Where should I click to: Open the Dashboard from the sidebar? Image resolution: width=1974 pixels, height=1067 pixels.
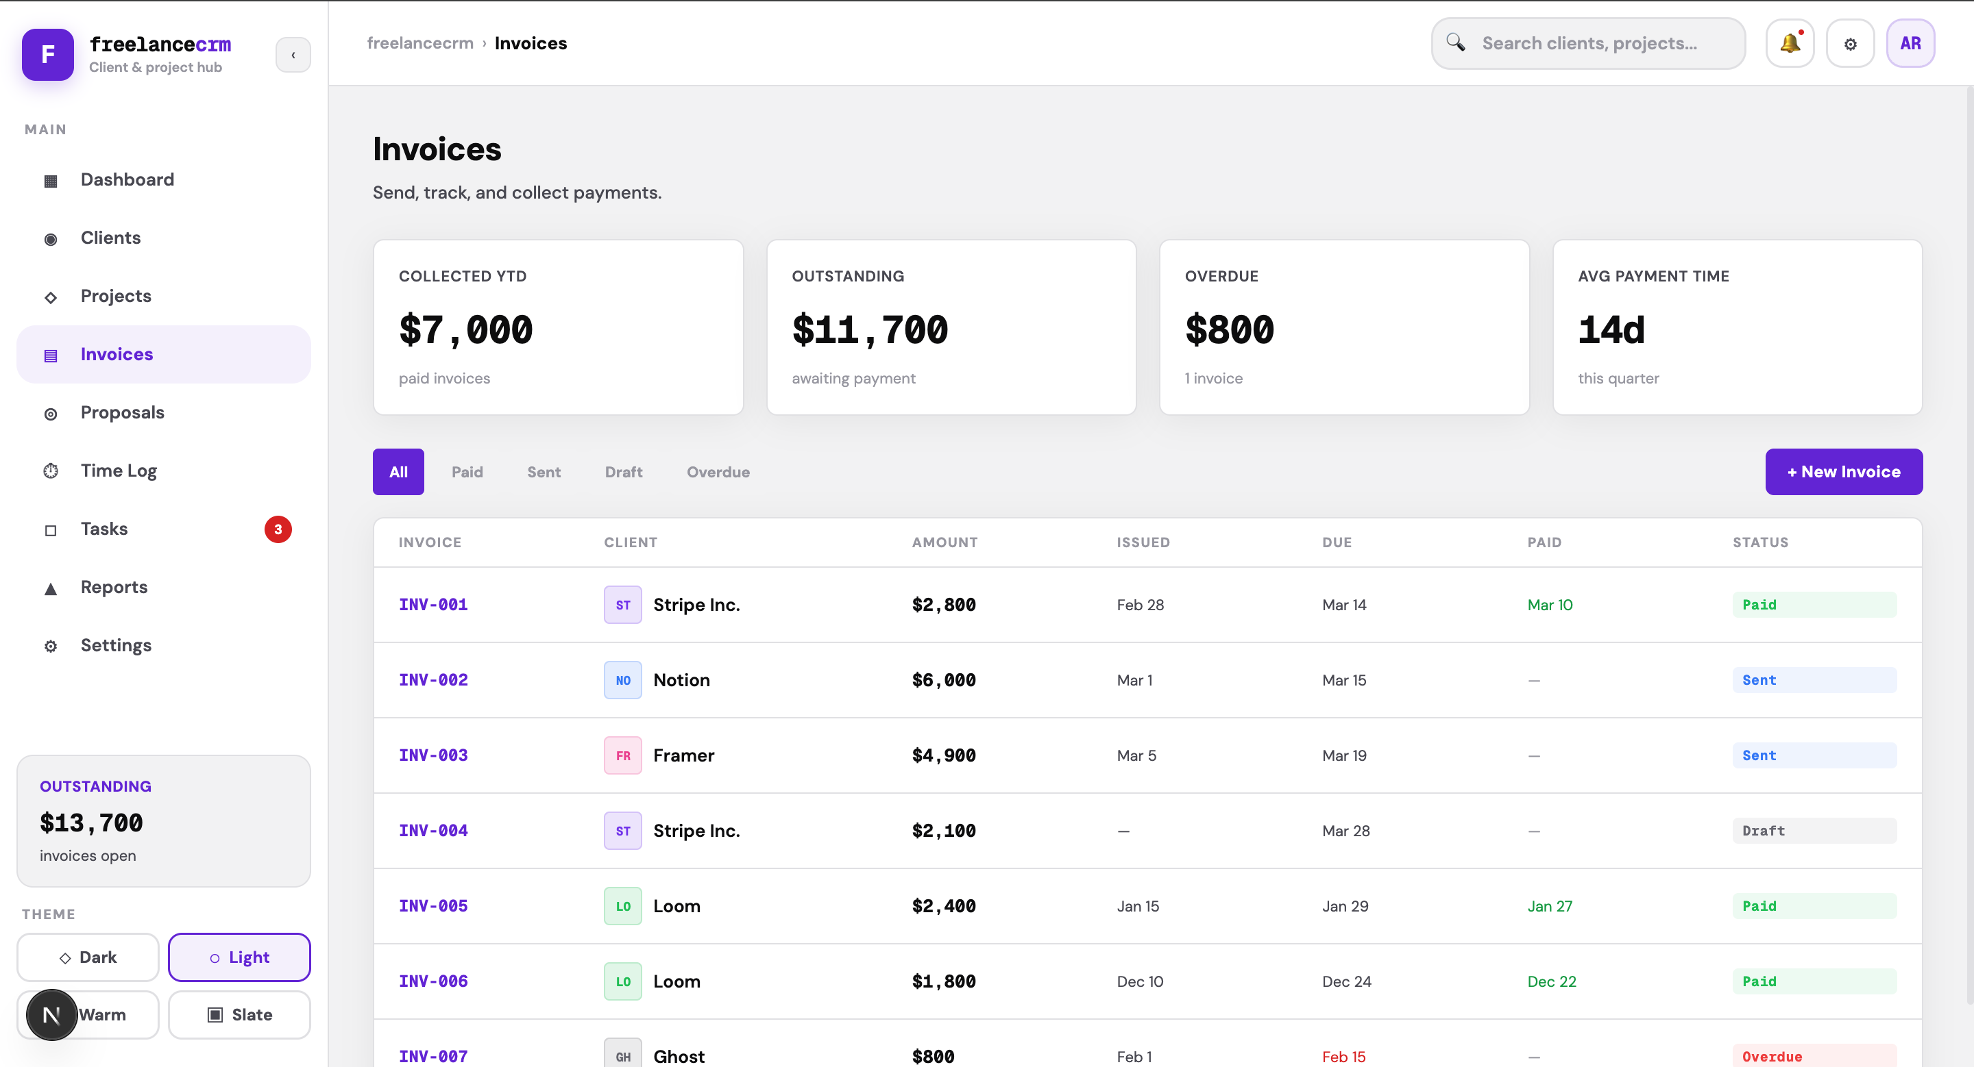[x=127, y=179]
